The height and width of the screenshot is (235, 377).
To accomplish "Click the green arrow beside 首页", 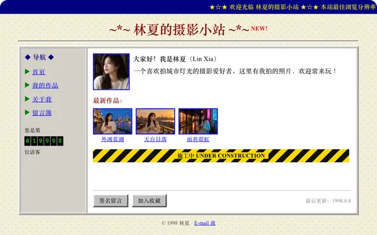I will pos(27,71).
